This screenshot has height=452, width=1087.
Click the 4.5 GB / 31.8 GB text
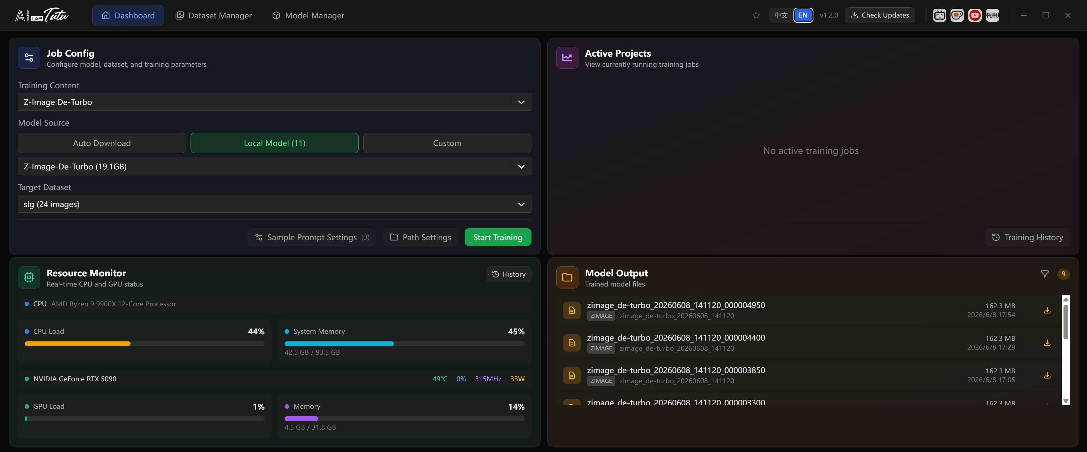point(310,427)
